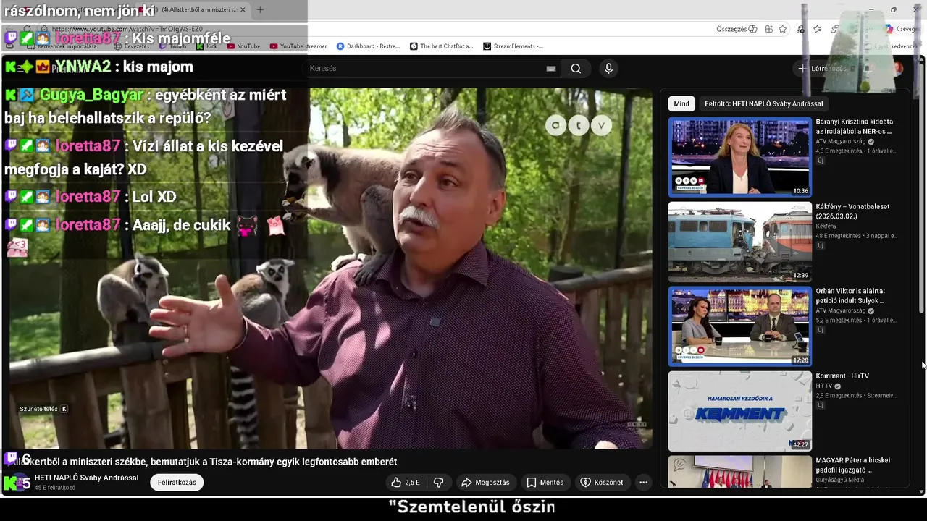Click the channel watermark on video
Viewport: 927px width, 521px height.
[x=636, y=425]
